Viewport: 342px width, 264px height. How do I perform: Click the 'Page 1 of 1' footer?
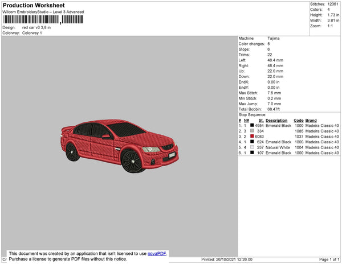coord(329,259)
